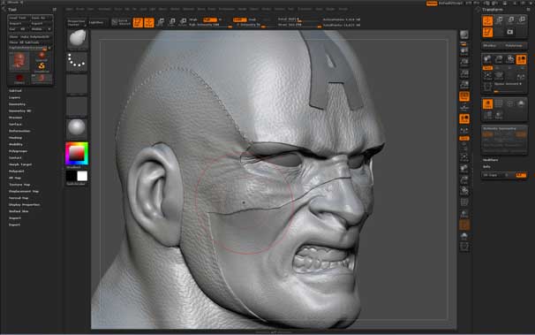Toggle XYZ rotation button on right shelf
Image resolution: width=535 pixels, height=335 pixels.
(464, 138)
